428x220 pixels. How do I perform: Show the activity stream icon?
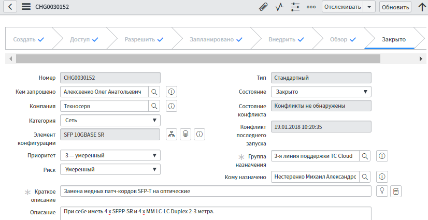280,7
